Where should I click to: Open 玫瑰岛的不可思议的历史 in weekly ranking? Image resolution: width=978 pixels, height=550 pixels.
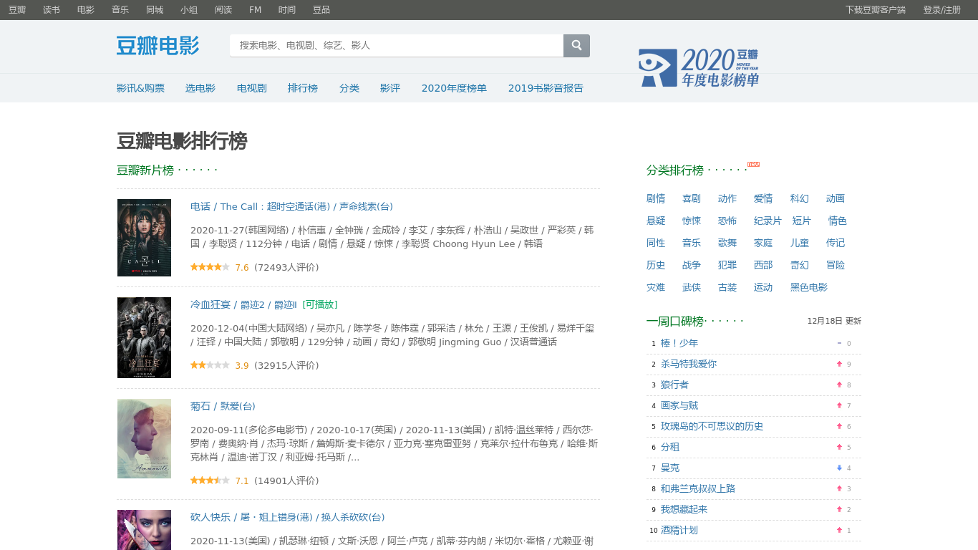point(712,426)
